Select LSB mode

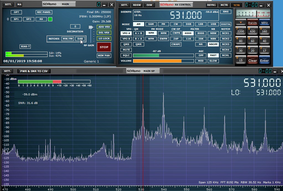[201, 24]
